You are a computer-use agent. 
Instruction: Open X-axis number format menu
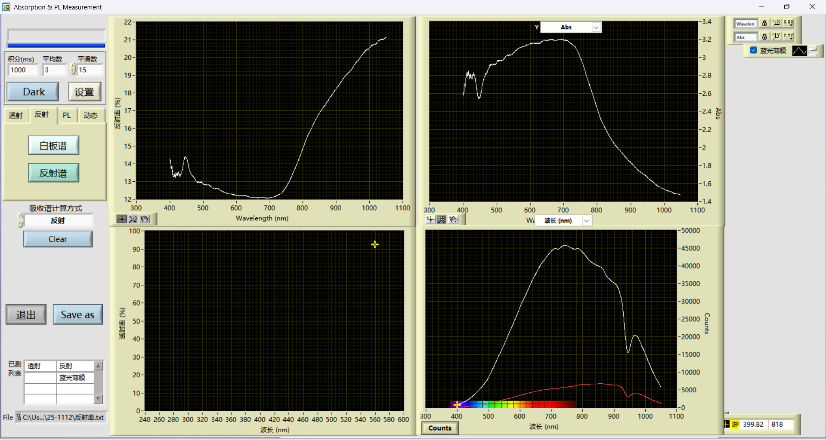(788, 23)
